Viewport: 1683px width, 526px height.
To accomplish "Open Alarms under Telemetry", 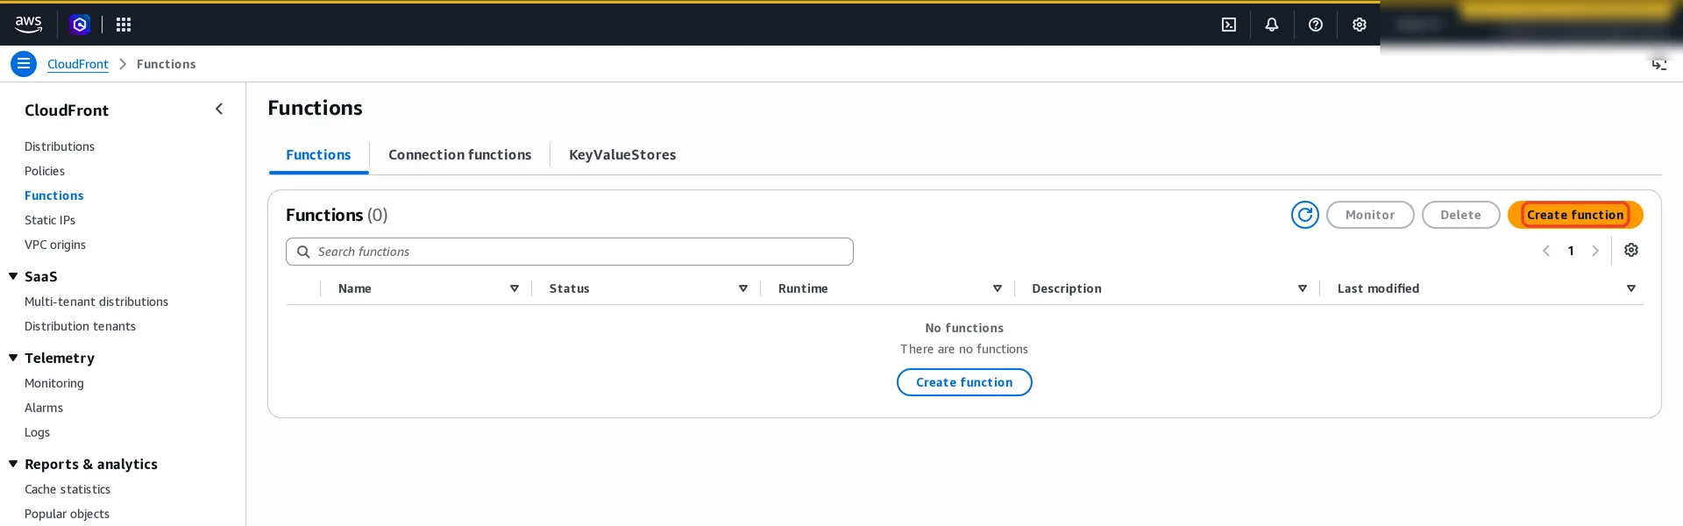I will (44, 408).
